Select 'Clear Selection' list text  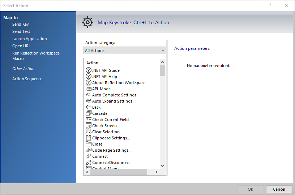click(106, 132)
